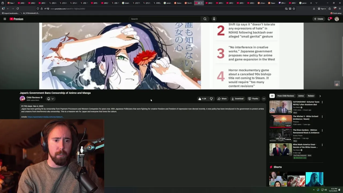Open more actions ellipsis under video

point(264,99)
